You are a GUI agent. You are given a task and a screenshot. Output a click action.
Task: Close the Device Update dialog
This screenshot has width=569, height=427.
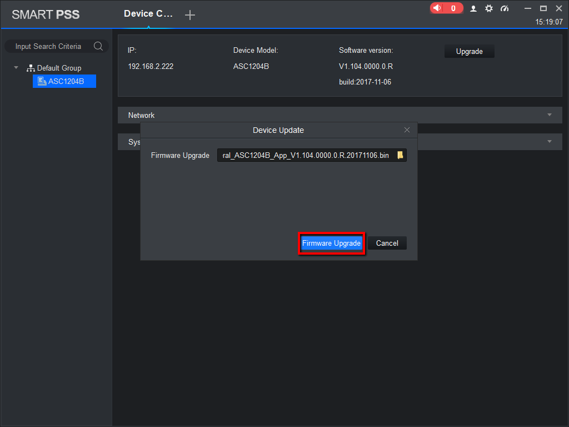coord(407,130)
